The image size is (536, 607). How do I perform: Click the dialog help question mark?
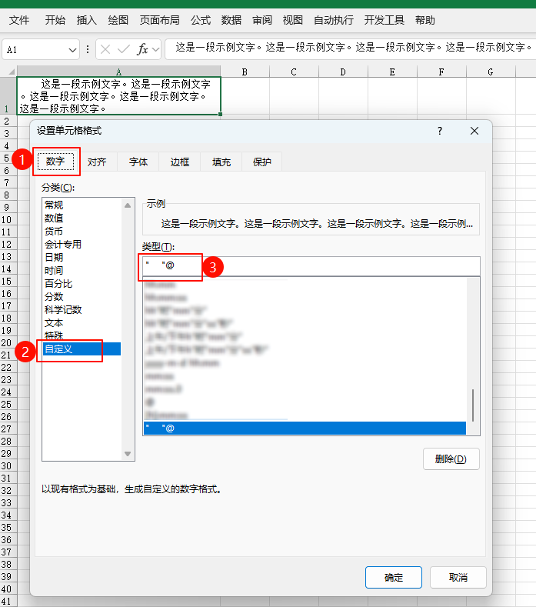[x=440, y=132]
